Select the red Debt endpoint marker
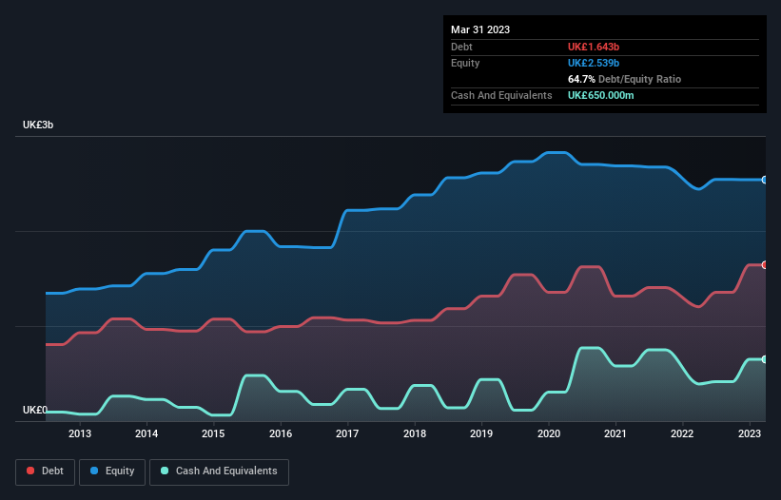The image size is (781, 500). coord(765,265)
